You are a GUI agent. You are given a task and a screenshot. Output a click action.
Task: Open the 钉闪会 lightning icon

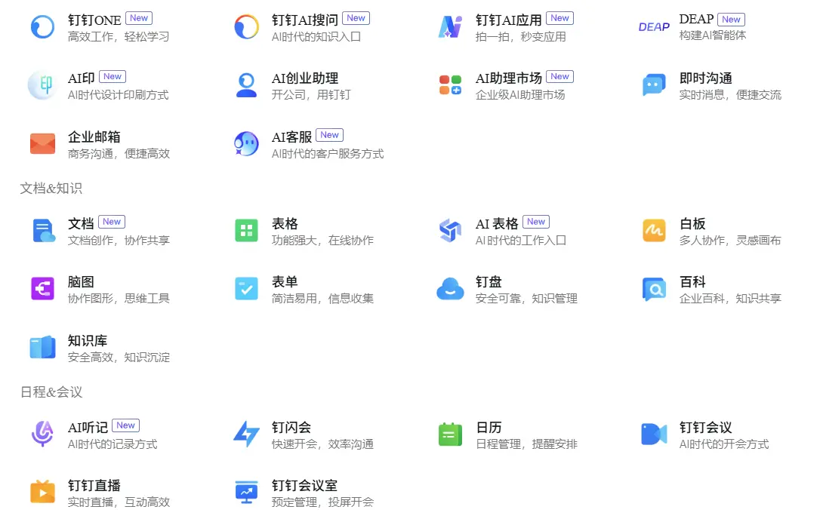click(x=246, y=434)
